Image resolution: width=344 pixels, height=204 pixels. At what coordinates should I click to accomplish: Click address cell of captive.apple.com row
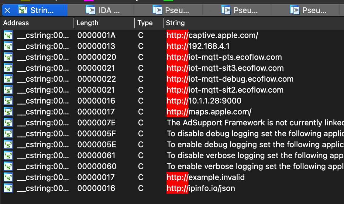pyautogui.click(x=43, y=35)
